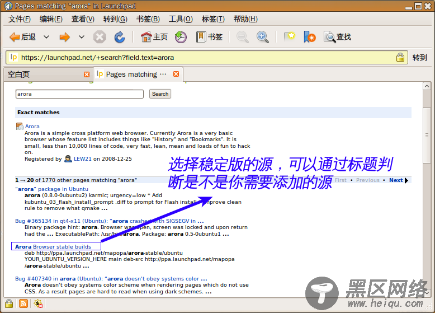Click the Launchpad favicon in the address bar

tap(13, 57)
